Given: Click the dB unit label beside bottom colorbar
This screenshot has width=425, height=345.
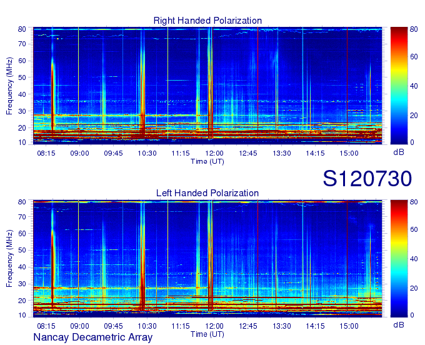Looking at the screenshot, I should 399,325.
